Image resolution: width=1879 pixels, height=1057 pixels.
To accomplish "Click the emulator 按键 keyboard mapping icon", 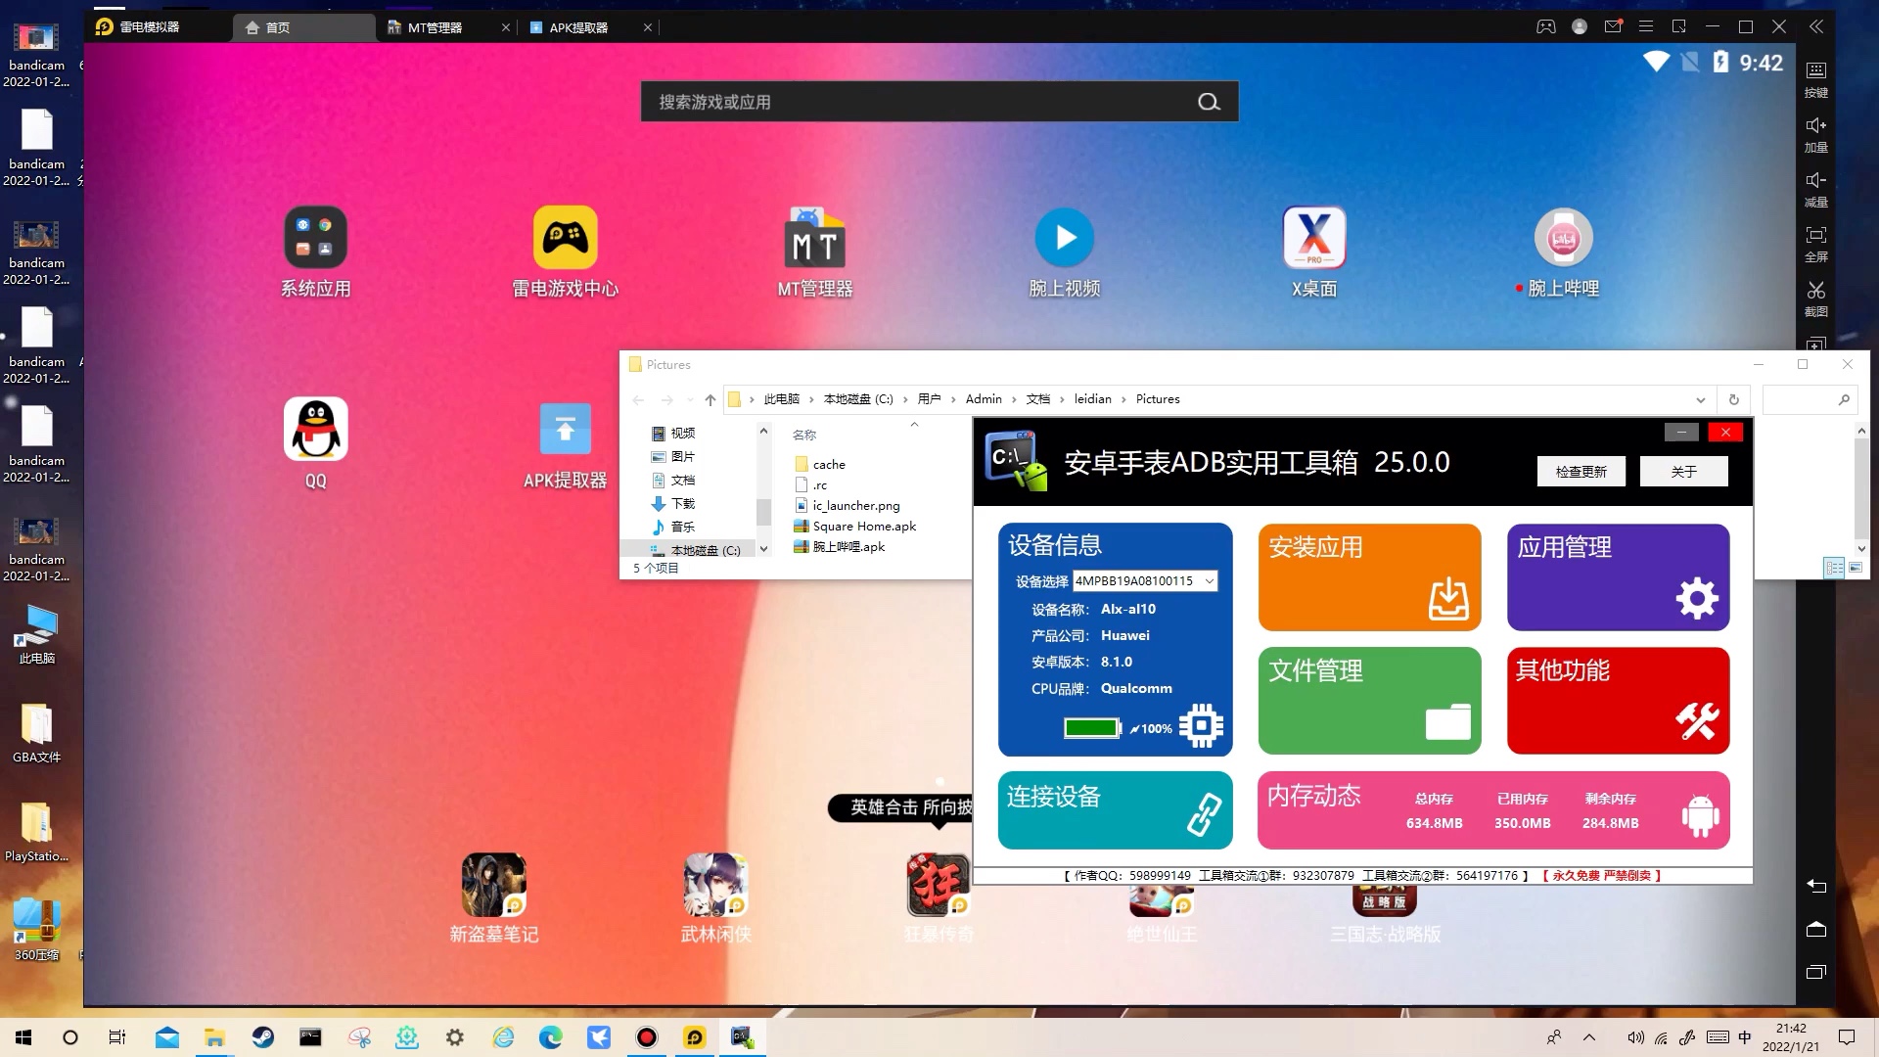I will (1816, 70).
